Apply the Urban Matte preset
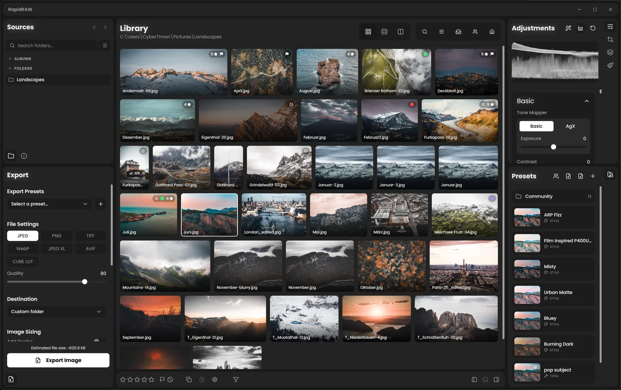 coord(553,295)
